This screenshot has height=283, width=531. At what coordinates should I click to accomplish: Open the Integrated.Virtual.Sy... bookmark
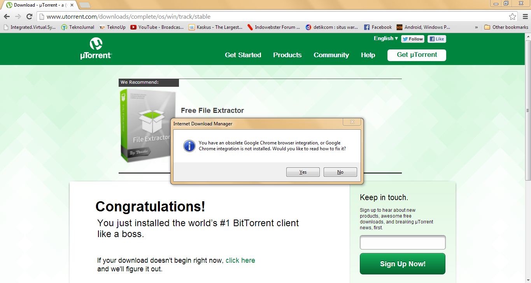[x=30, y=27]
